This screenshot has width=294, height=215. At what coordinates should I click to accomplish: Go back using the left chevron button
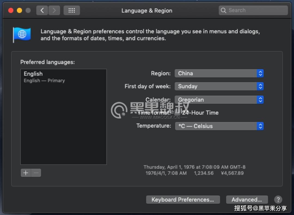pos(42,11)
